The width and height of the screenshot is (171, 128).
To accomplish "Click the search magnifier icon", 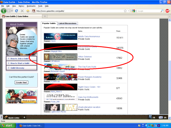I will tap(162, 11).
